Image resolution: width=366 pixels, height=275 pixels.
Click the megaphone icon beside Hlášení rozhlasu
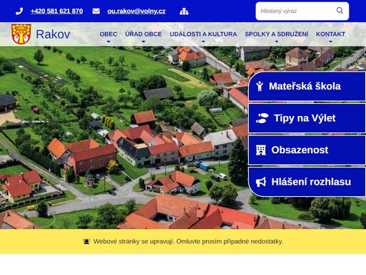pyautogui.click(x=261, y=182)
